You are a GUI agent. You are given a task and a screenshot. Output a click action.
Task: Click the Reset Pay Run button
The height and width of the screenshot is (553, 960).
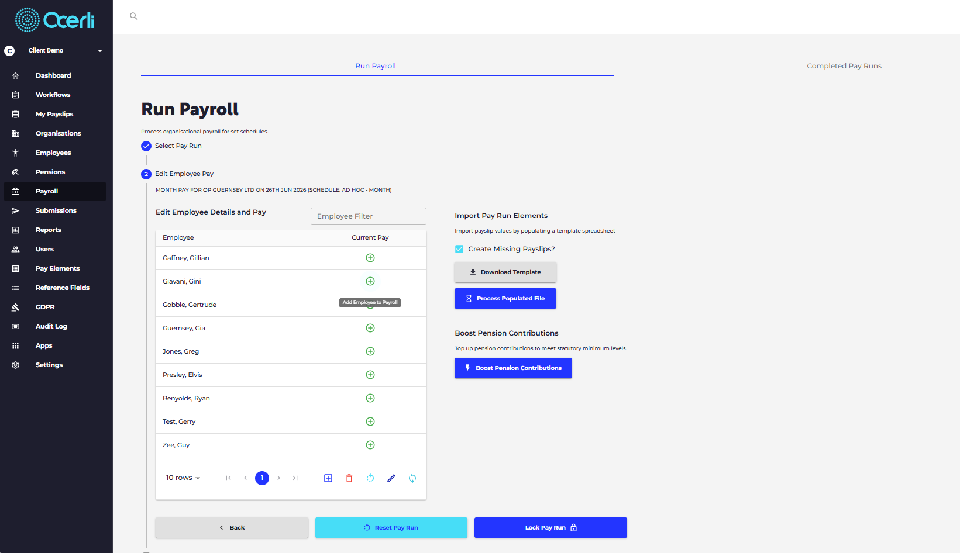coord(391,528)
